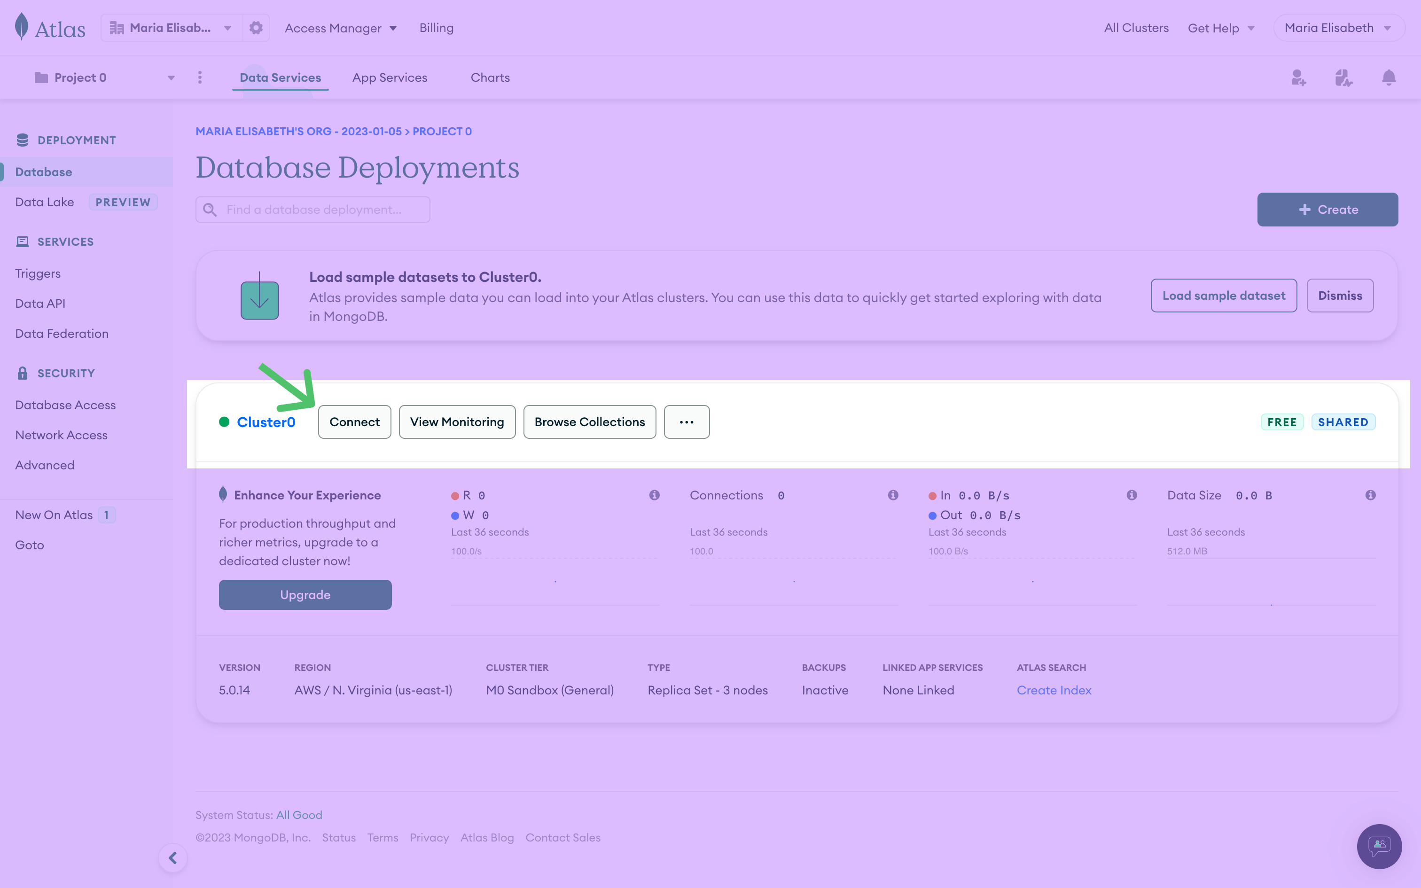Open New On Atlas in sidebar
The width and height of the screenshot is (1421, 888).
pyautogui.click(x=54, y=514)
